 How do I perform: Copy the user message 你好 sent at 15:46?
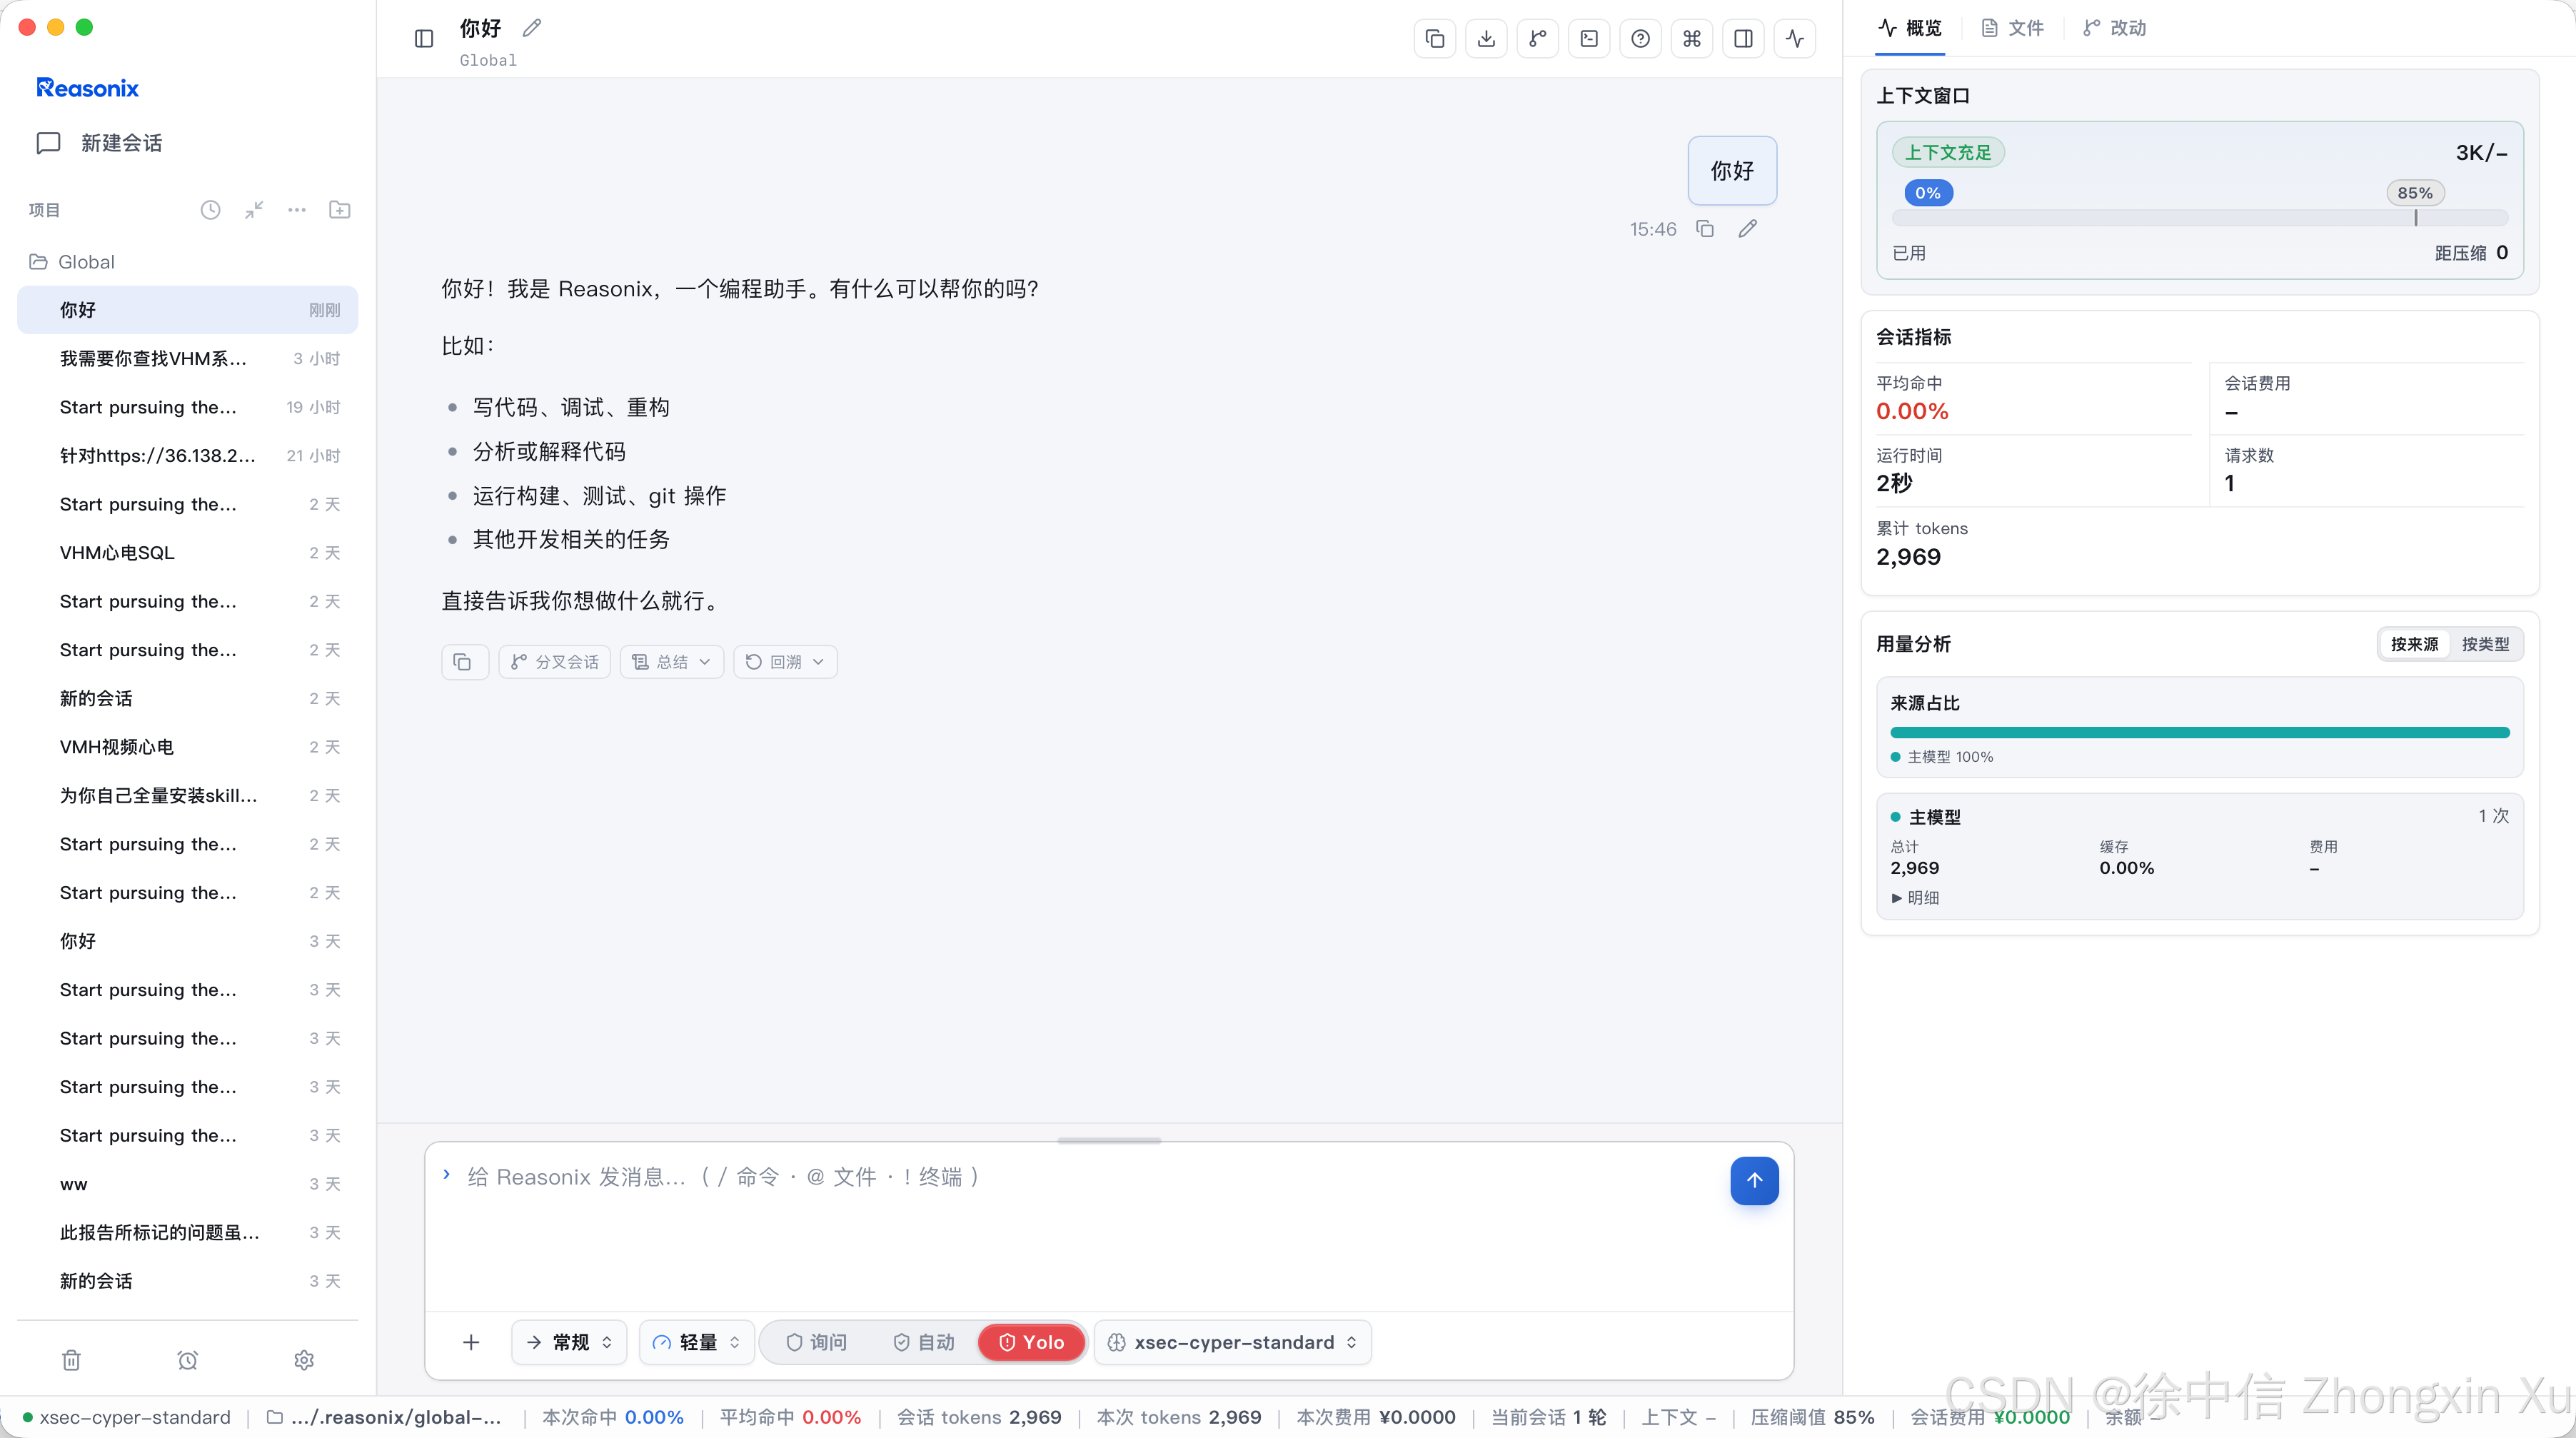pos(1705,229)
